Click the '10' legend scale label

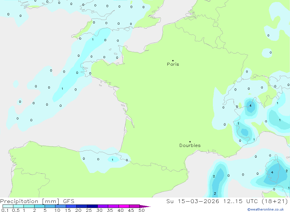(57, 210)
